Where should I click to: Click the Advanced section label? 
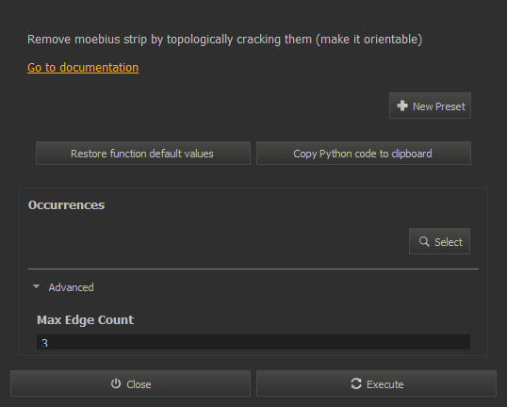(x=71, y=287)
